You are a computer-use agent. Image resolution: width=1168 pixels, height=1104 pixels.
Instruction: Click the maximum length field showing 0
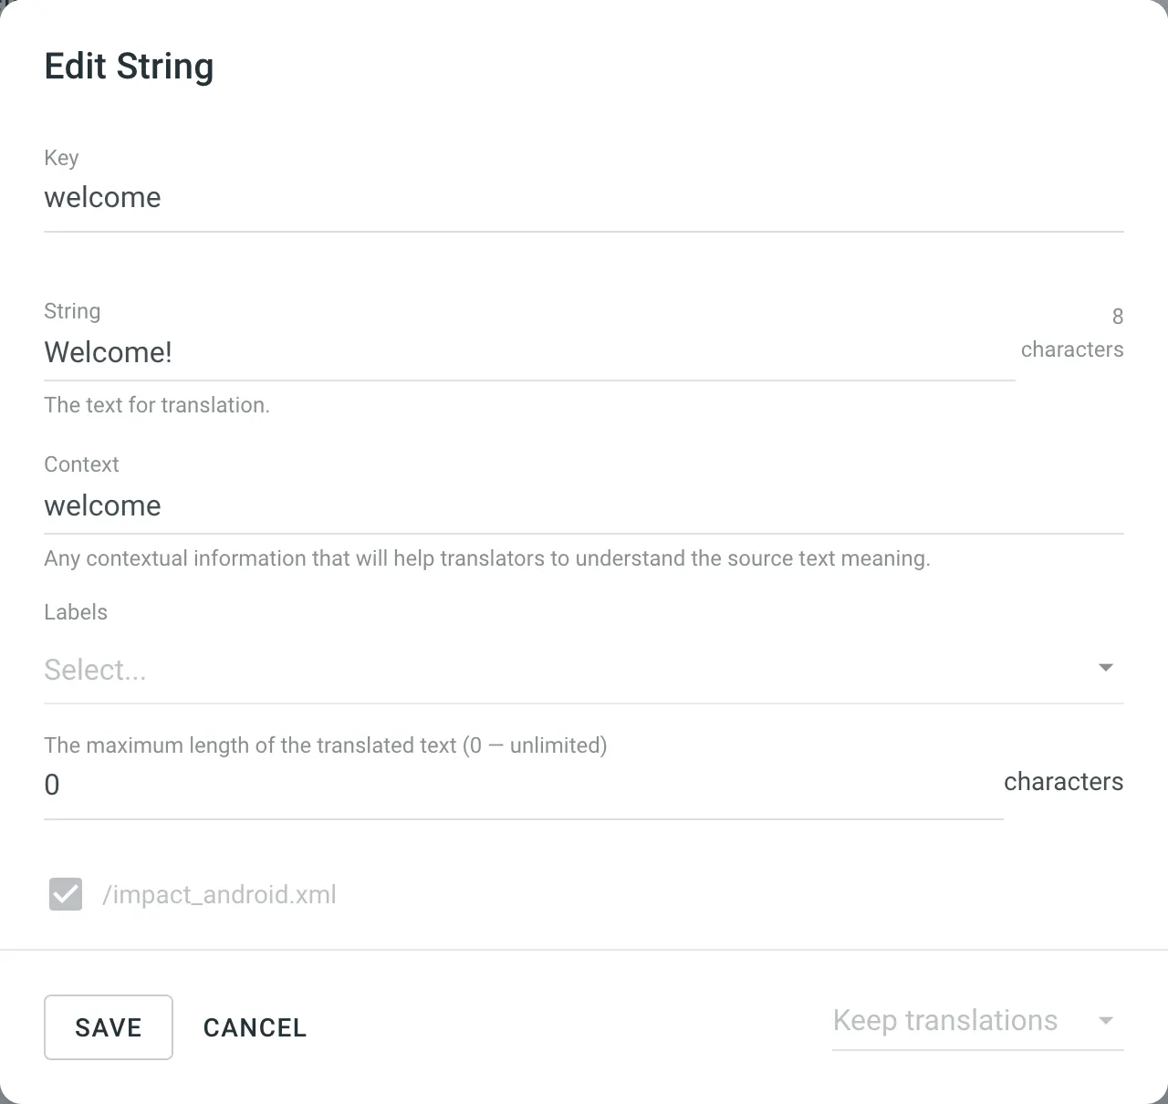(522, 785)
